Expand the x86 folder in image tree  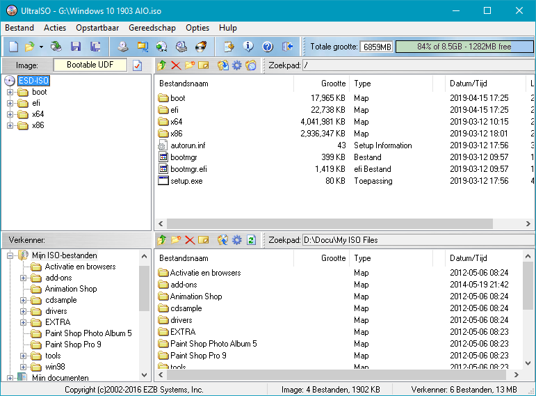[x=10, y=125]
